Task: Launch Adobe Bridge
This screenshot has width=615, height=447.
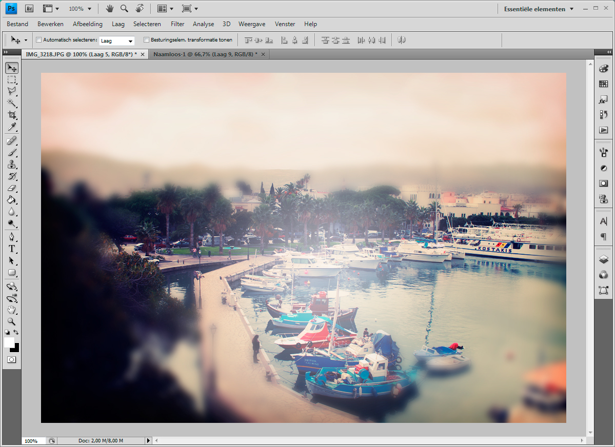Action: pos(29,9)
